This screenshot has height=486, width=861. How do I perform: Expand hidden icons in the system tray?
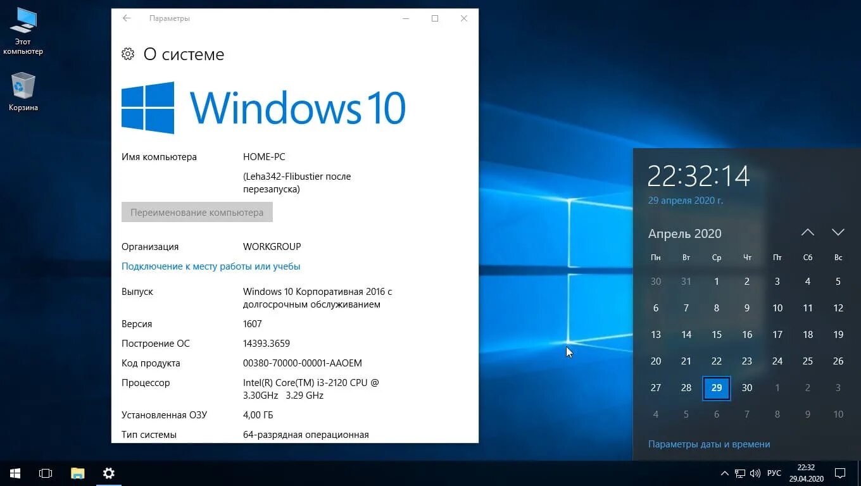[724, 473]
